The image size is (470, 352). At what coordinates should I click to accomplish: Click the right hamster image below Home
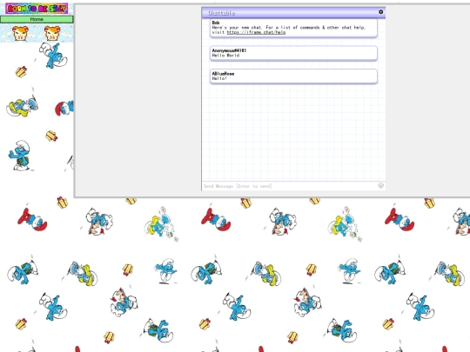52,33
